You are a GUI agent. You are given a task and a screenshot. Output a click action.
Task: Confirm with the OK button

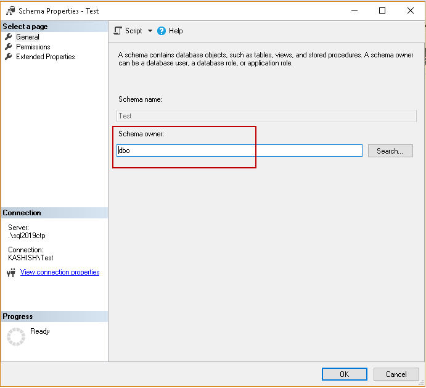click(x=344, y=374)
